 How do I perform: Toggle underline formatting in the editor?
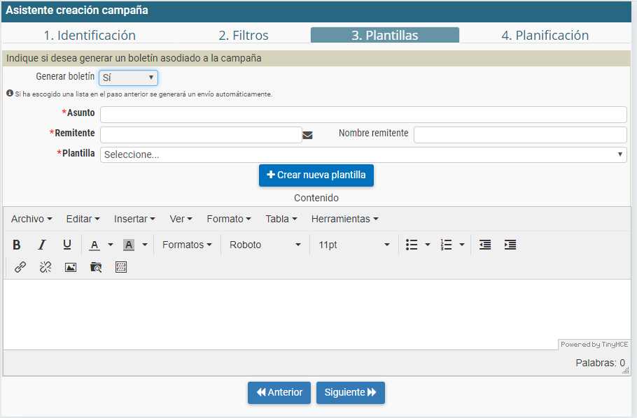67,245
